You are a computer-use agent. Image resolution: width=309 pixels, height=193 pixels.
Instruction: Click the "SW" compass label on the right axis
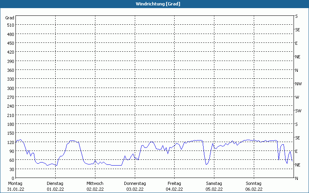tap(298, 111)
